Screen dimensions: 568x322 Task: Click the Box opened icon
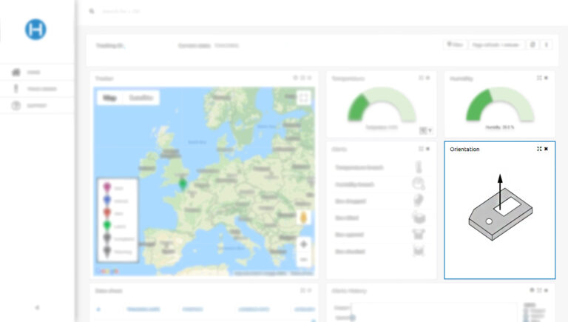(419, 234)
